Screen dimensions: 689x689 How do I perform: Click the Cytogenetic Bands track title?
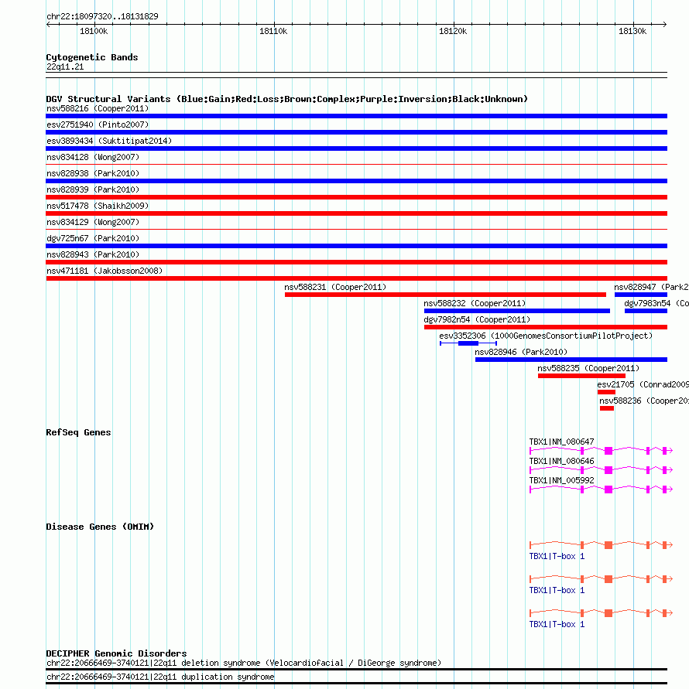tap(92, 57)
